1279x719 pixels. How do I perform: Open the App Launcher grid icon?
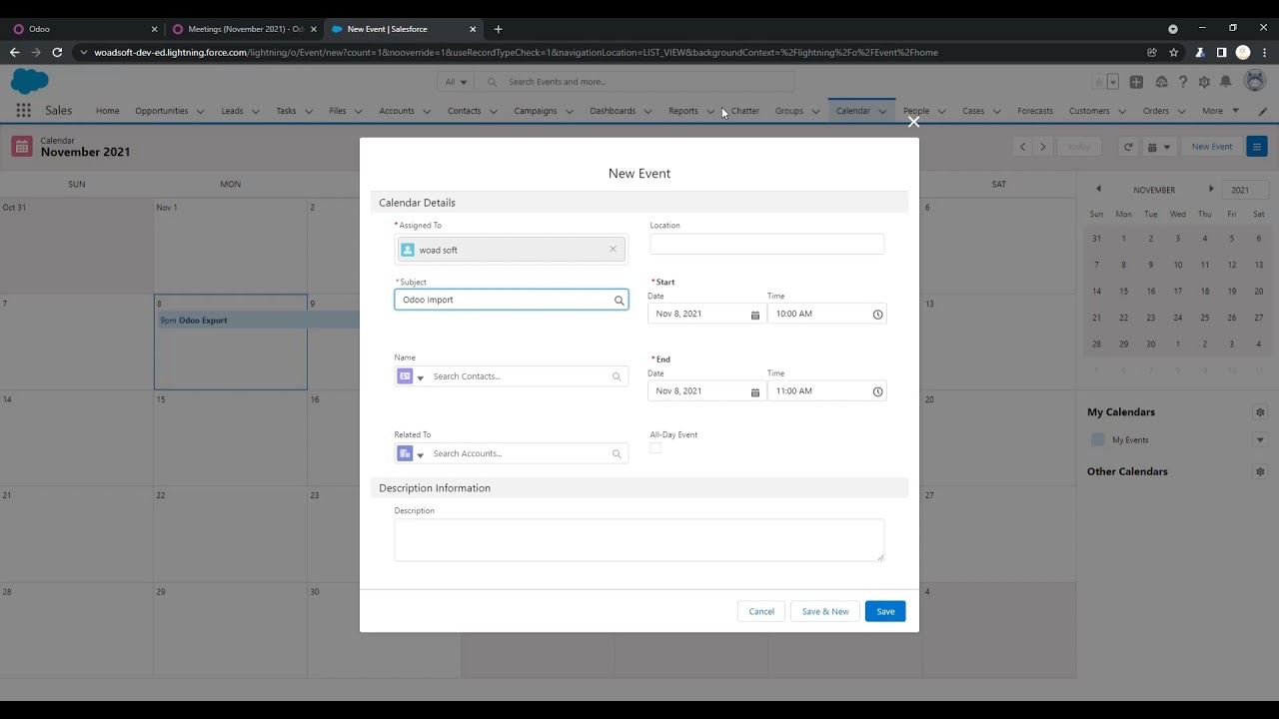pyautogui.click(x=23, y=111)
